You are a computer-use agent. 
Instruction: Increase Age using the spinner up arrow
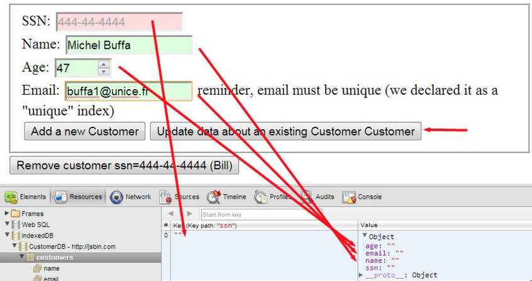point(104,64)
